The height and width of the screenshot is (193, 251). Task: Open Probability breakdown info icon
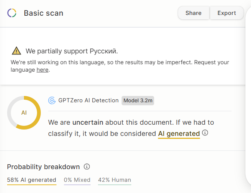(87, 166)
